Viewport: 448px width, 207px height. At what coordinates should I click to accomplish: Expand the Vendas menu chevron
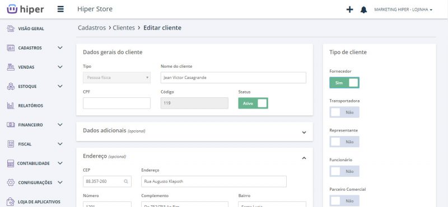60,67
